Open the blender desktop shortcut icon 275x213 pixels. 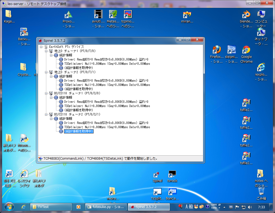(x=246, y=15)
